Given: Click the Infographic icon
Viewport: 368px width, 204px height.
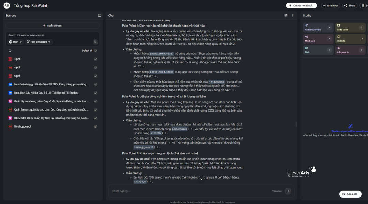Looking at the screenshot, I should click(x=339, y=48).
